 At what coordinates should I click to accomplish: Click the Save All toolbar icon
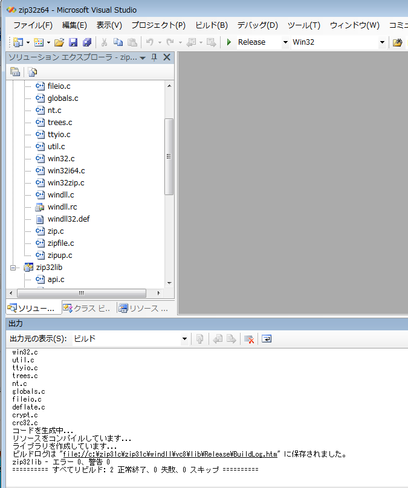[x=87, y=42]
